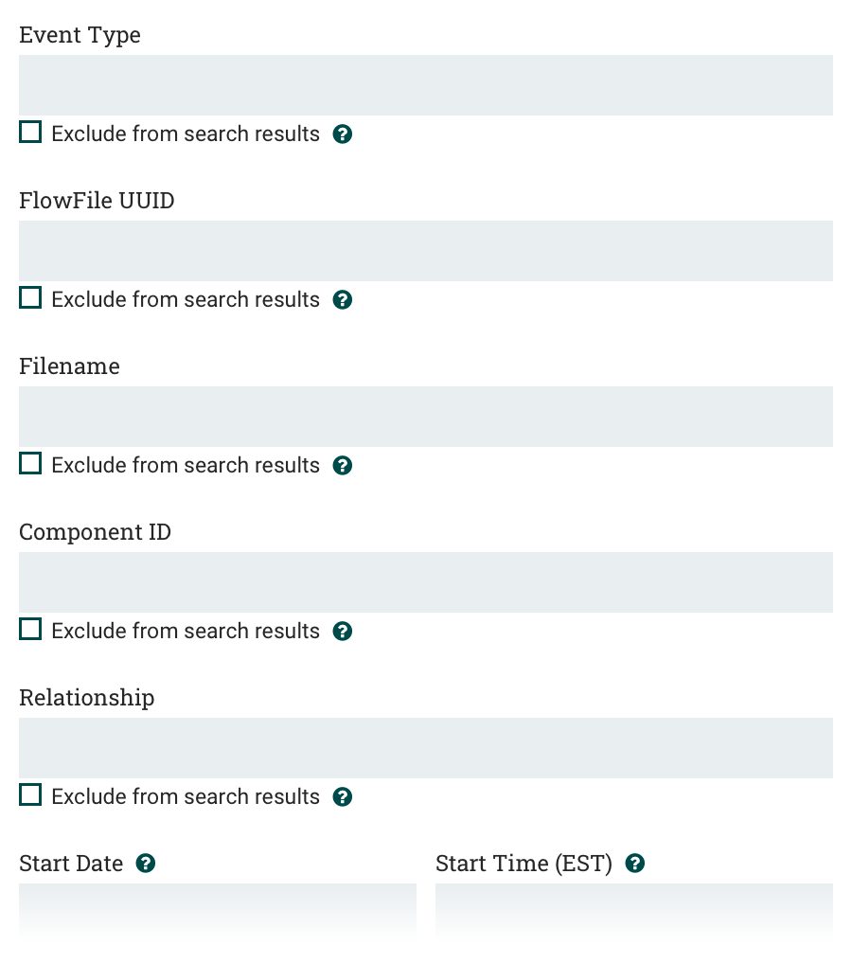Open help for Relationship exclusion
Viewport: 852px width, 963px height.
pyautogui.click(x=342, y=796)
